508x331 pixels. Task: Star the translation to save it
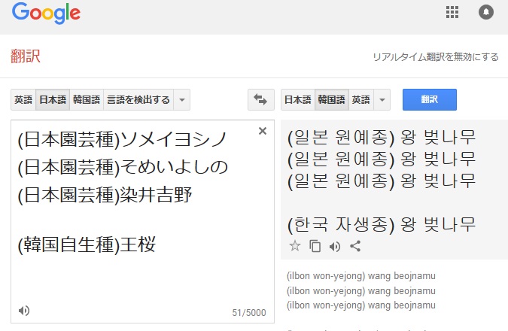coord(295,246)
